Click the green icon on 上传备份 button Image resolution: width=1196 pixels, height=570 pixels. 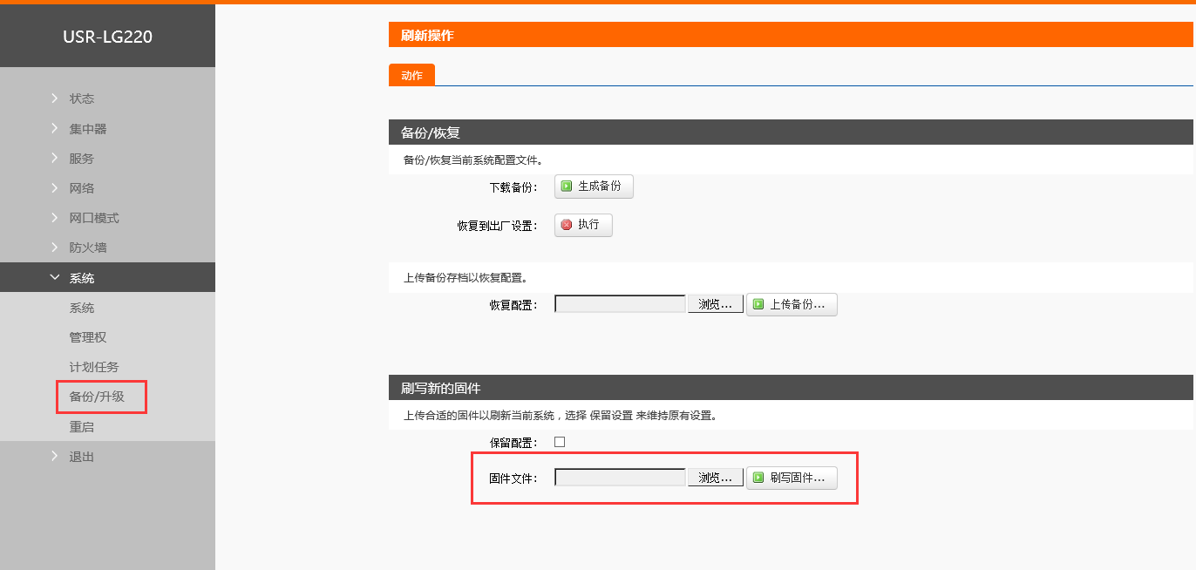pos(758,304)
